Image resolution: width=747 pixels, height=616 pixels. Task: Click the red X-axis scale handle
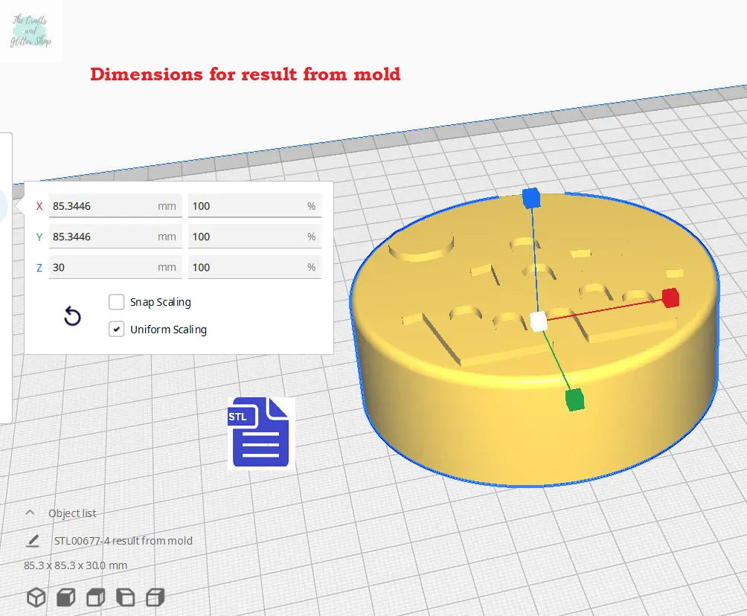click(670, 298)
